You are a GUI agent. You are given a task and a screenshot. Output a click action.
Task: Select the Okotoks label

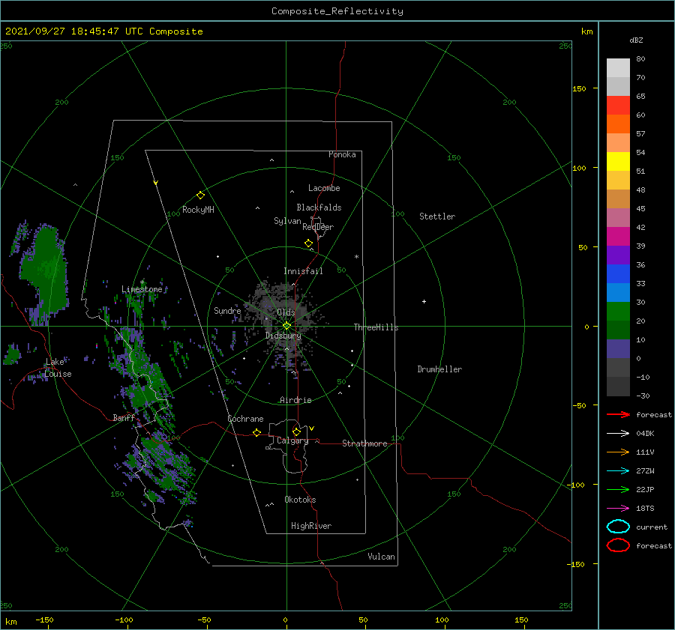coord(300,500)
